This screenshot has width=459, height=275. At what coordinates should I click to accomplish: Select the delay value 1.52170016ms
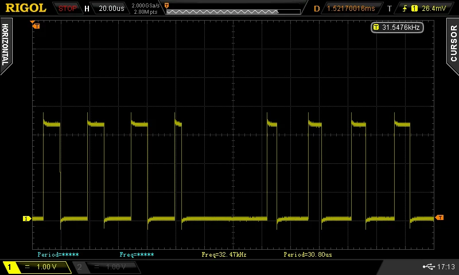(x=351, y=9)
